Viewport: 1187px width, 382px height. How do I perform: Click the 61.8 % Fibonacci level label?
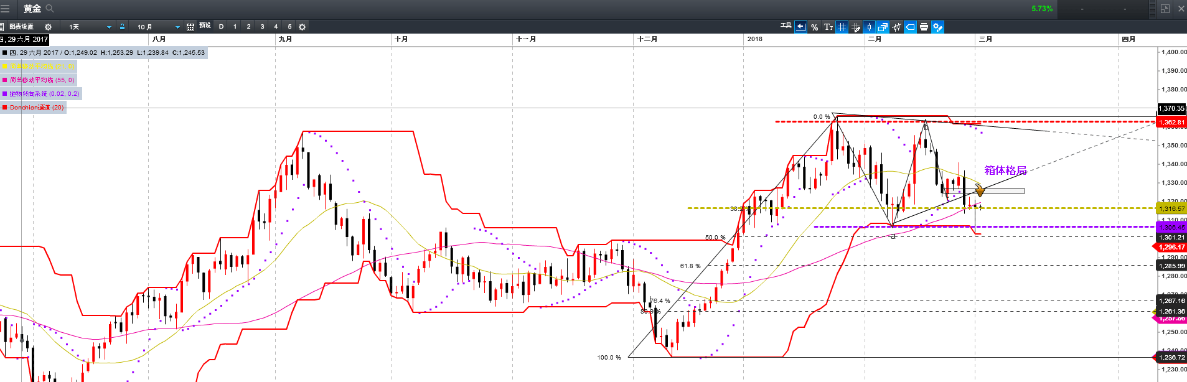(x=690, y=266)
